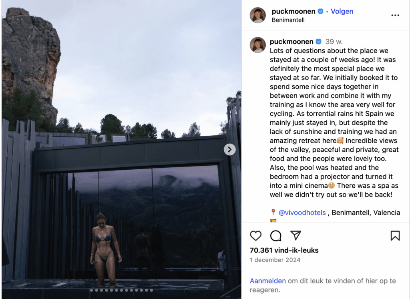410x299 pixels.
Task: Save post with bookmark icon
Action: pos(395,236)
